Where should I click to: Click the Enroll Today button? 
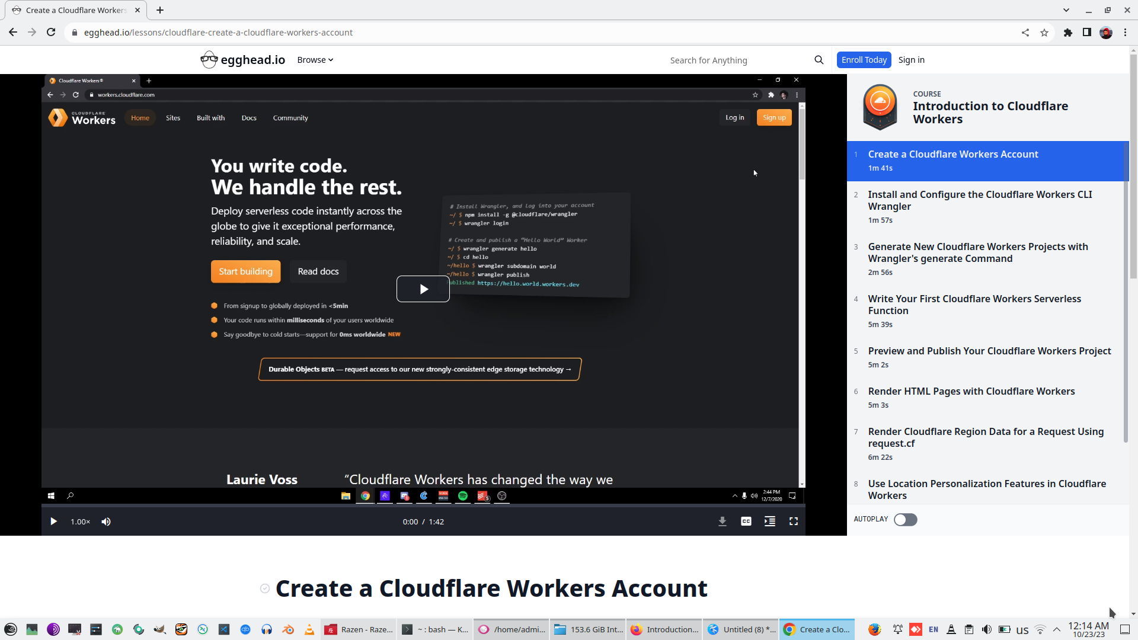tap(864, 59)
